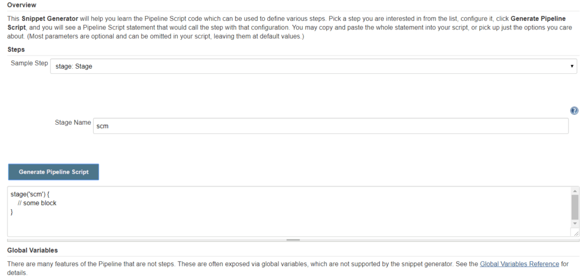Click the Steps section heading
Screen dimensions: 582x279
click(16, 49)
